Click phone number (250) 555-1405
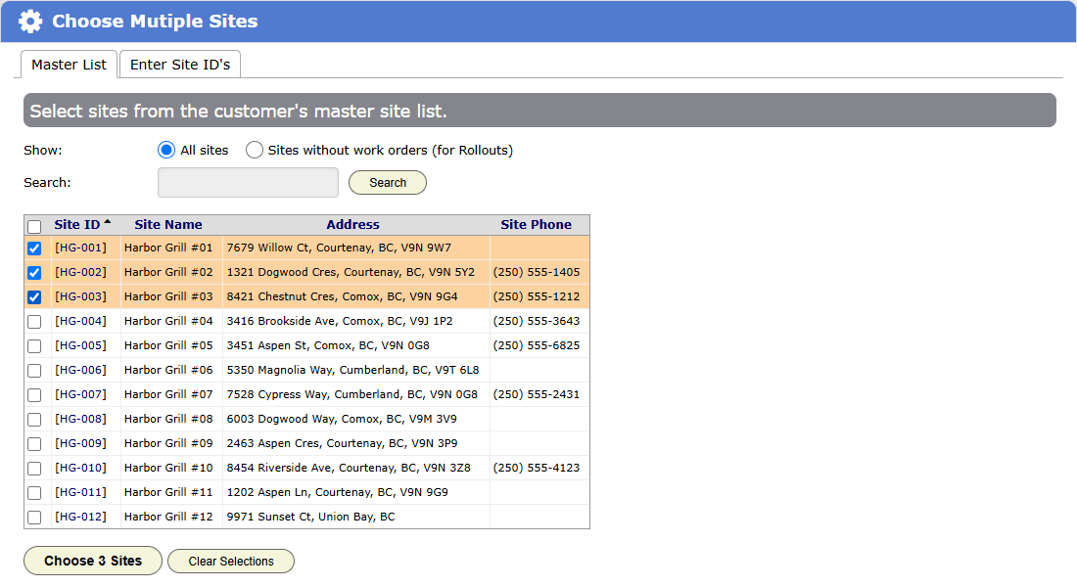Image resolution: width=1077 pixels, height=587 pixels. pos(537,272)
